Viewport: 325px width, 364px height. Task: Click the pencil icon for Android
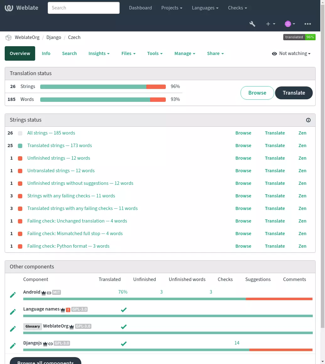(13, 295)
